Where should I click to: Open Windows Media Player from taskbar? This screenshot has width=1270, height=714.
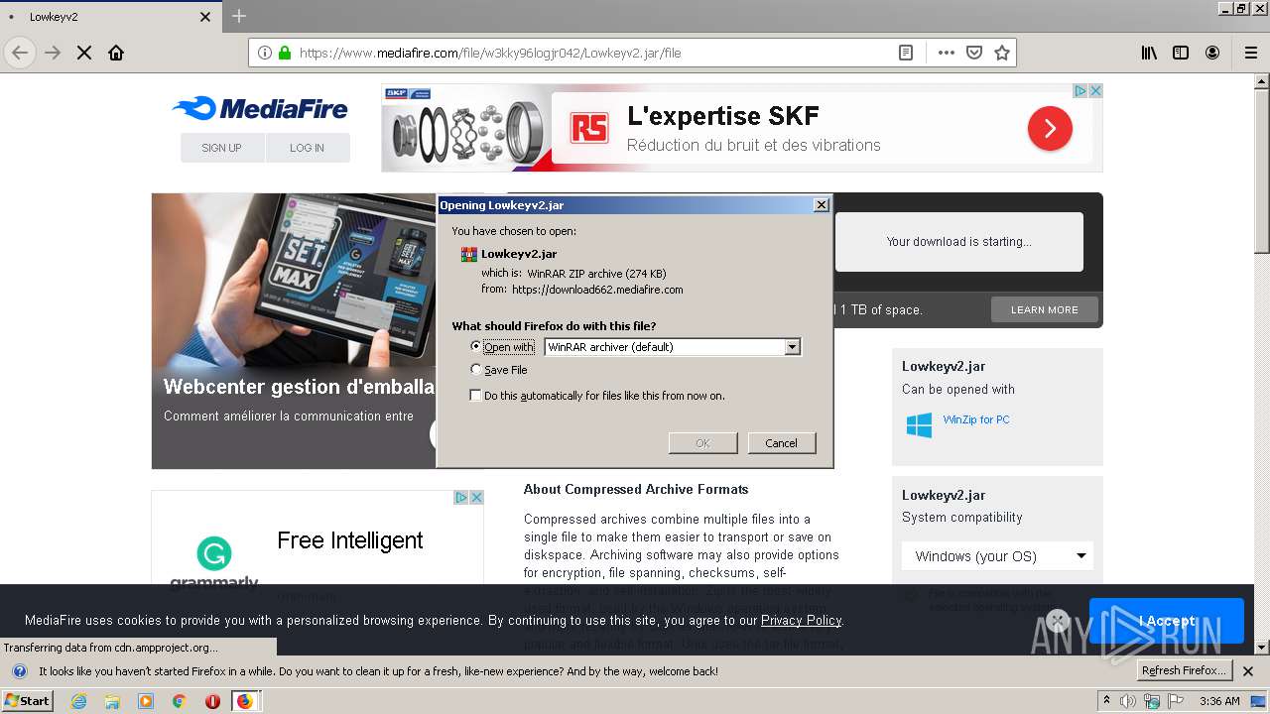click(x=146, y=701)
